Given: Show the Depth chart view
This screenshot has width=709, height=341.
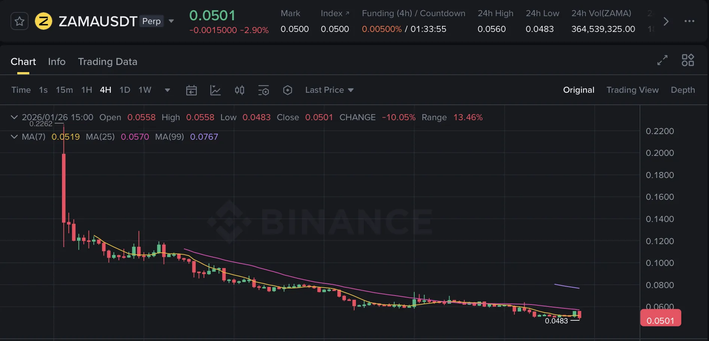Looking at the screenshot, I should [x=683, y=90].
